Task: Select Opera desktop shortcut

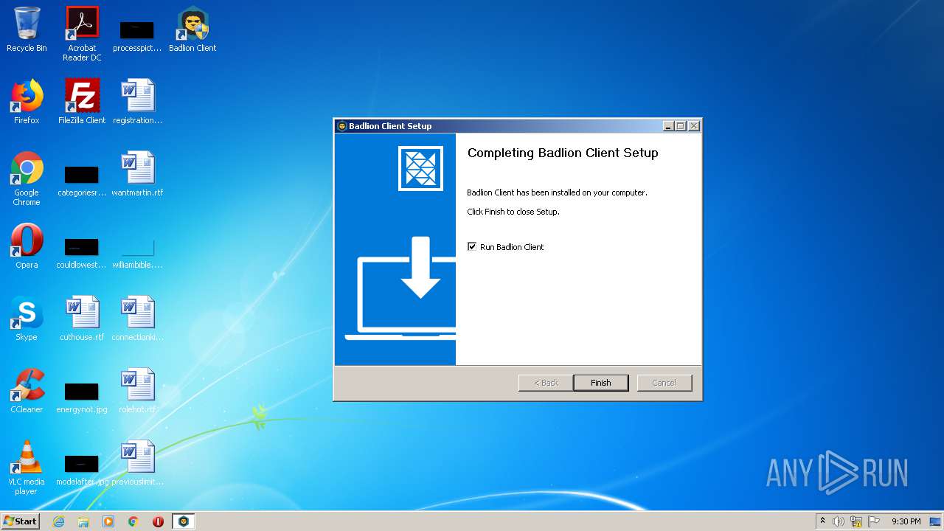Action: [27, 247]
